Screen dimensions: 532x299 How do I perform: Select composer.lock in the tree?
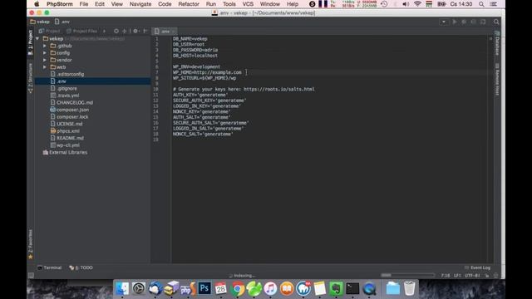click(69, 116)
